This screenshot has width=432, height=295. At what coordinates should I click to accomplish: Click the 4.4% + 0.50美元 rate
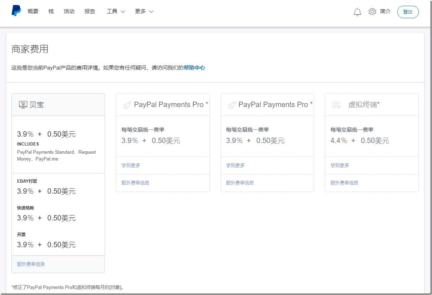click(360, 141)
